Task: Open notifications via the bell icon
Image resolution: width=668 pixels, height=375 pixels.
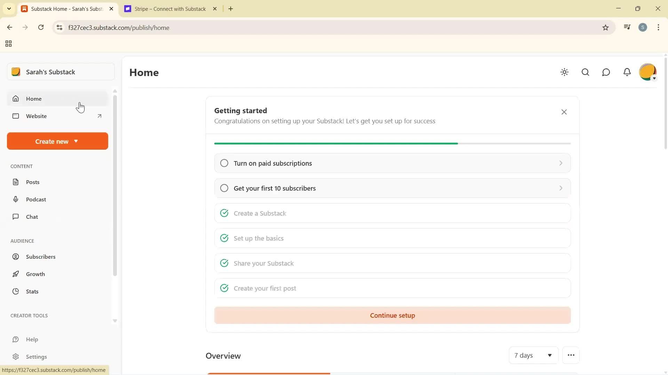Action: coord(627,72)
